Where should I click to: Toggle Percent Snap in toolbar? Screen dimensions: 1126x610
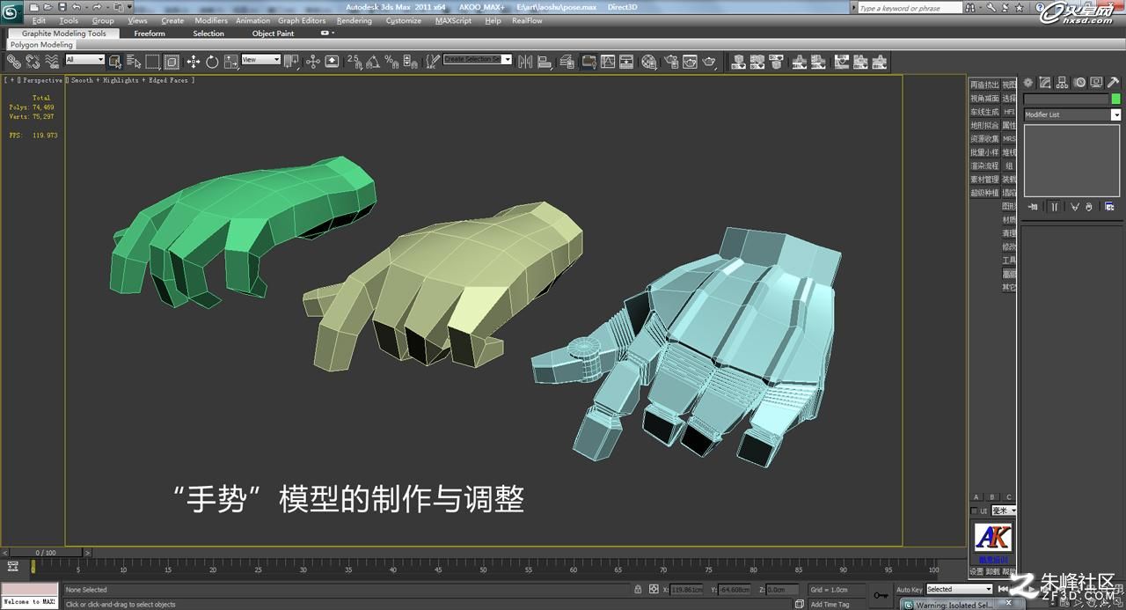click(391, 61)
